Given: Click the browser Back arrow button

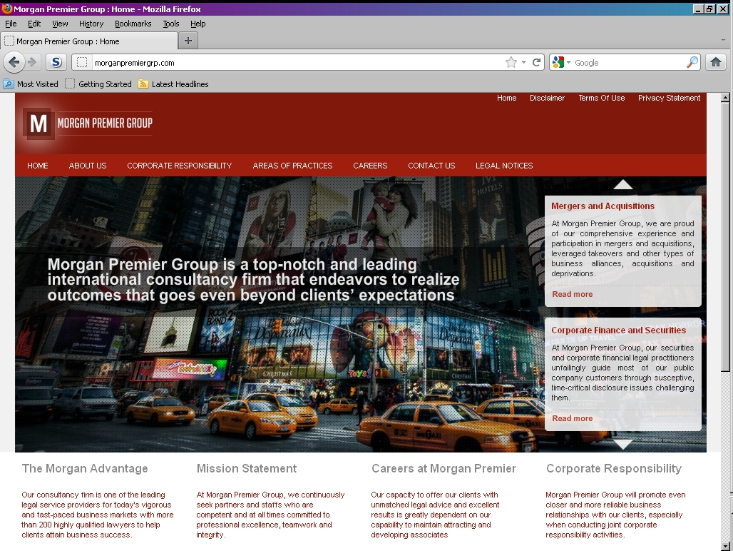Looking at the screenshot, I should point(14,62).
